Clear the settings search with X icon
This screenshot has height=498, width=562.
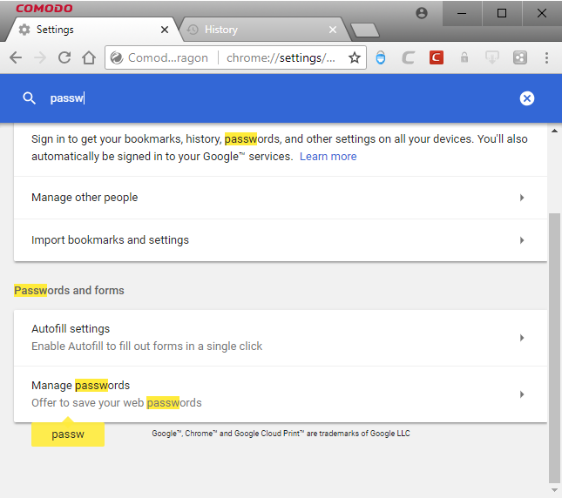(527, 98)
